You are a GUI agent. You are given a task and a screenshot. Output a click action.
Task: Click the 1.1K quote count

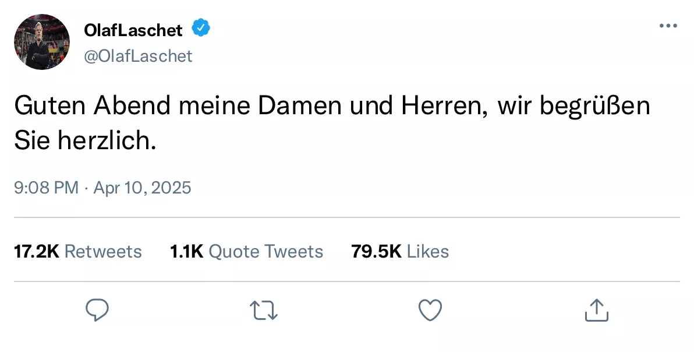[186, 251]
